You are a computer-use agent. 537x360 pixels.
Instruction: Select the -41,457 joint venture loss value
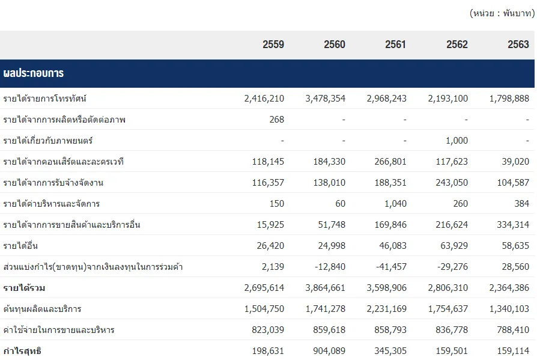click(x=390, y=267)
